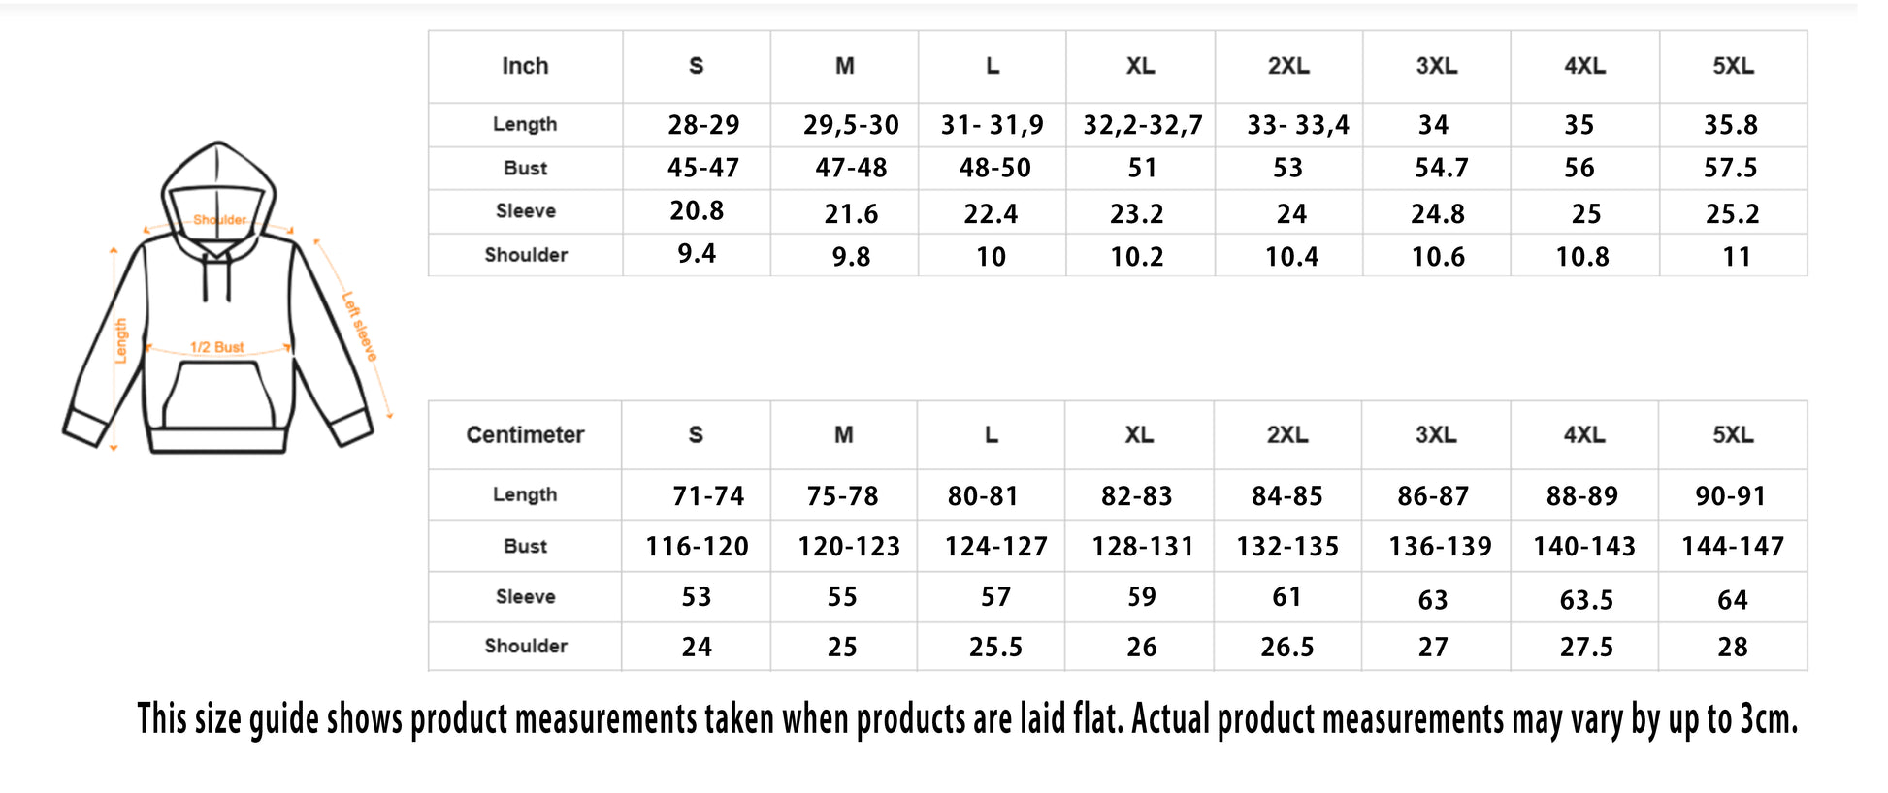Screen dimensions: 1888x793
Task: Click the 1/2 Bust label on hoodie
Action: click(x=217, y=347)
